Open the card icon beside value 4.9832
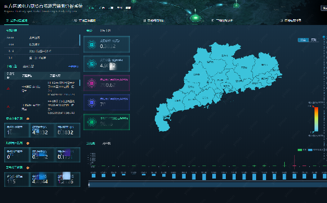 click(92, 64)
